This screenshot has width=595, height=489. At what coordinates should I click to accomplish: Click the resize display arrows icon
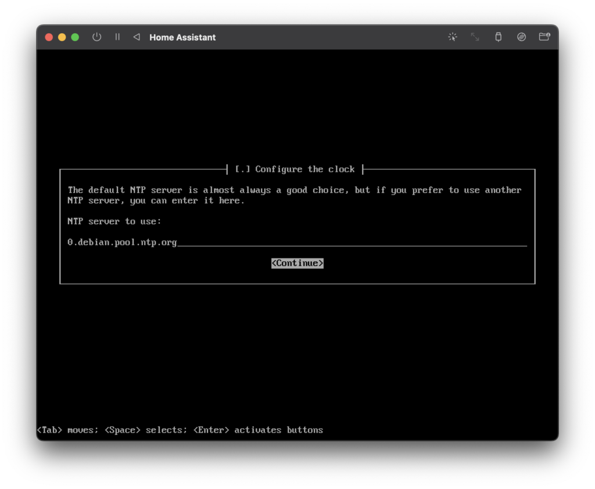475,37
